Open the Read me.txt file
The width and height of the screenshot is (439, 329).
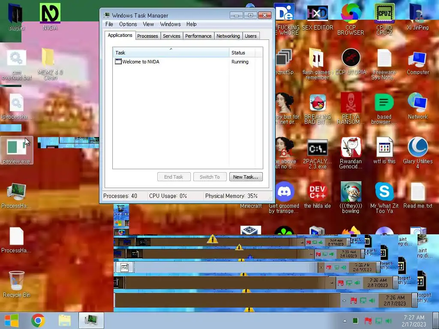point(418,195)
